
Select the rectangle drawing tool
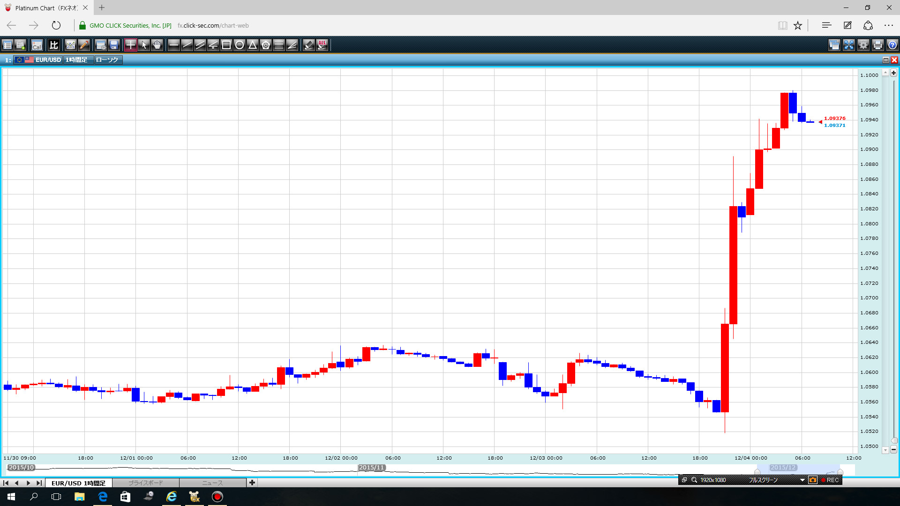[x=226, y=45]
